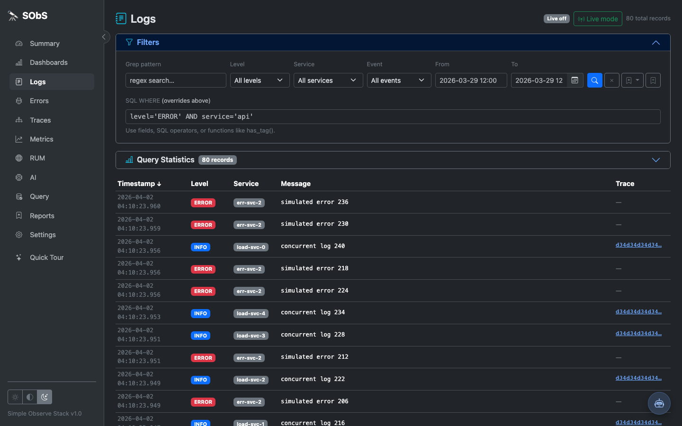Expand the Query Statistics panel chevron

click(656, 160)
